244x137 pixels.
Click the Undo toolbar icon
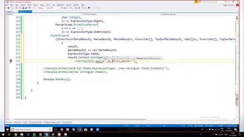[29, 8]
